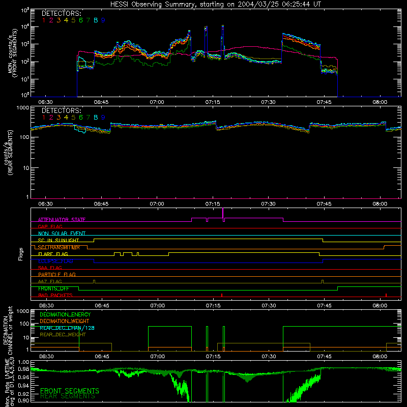
Task: Click "0.98" tick on livetime y-axis
Action: [23, 369]
